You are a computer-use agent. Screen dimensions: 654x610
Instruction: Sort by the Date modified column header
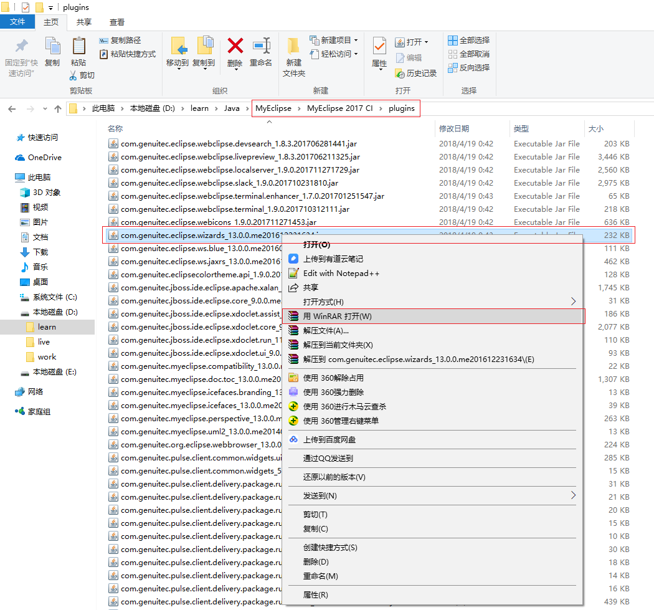(x=472, y=128)
